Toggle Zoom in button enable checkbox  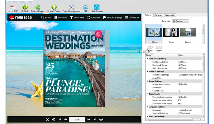(x=179, y=97)
